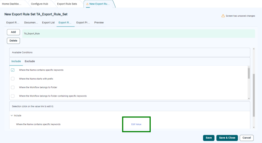262x143 pixels.
Task: Go to the Preview tab
Action: pos(99,23)
